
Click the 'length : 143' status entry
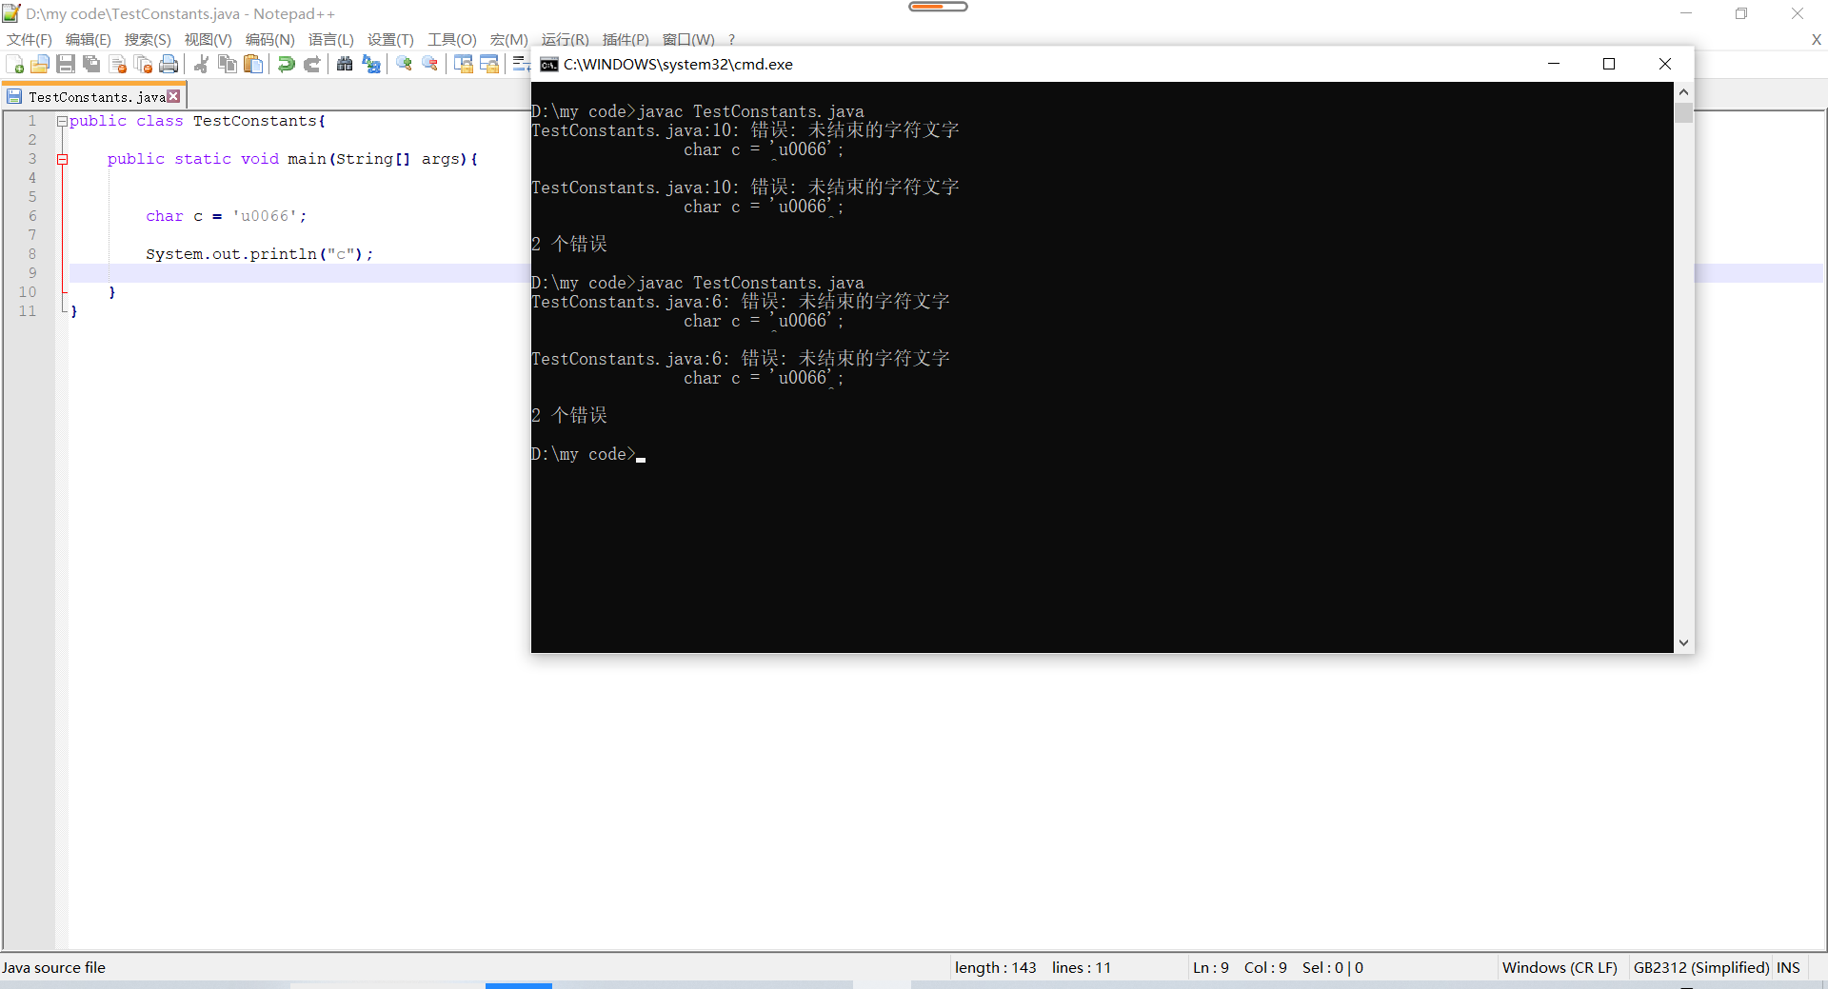coord(995,967)
